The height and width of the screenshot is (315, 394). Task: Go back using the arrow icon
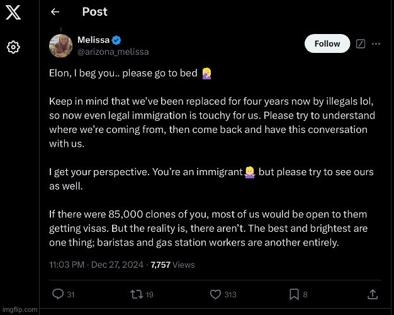(55, 12)
